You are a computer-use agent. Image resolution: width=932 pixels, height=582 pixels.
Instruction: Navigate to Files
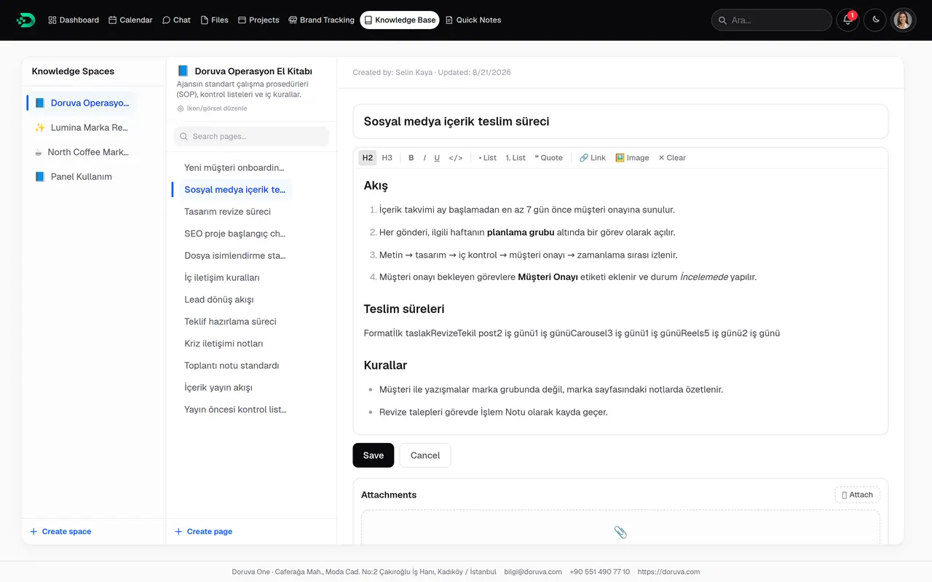(214, 20)
